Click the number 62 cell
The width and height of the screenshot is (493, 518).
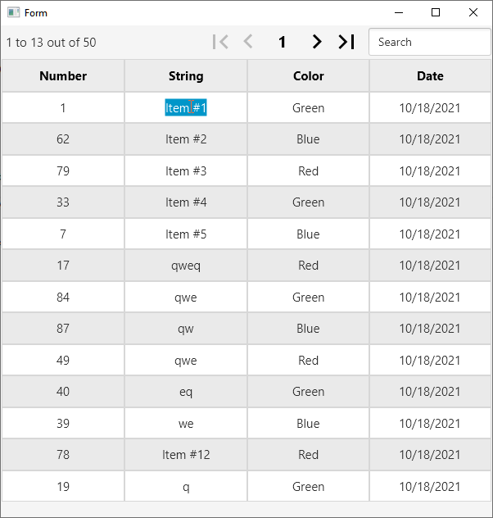click(63, 139)
